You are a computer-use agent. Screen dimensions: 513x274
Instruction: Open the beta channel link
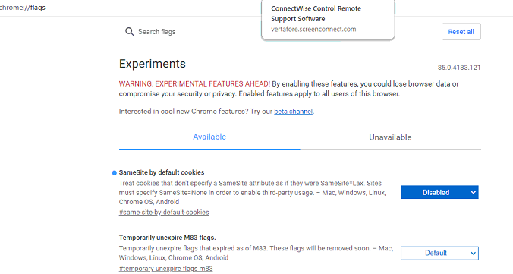pyautogui.click(x=293, y=112)
